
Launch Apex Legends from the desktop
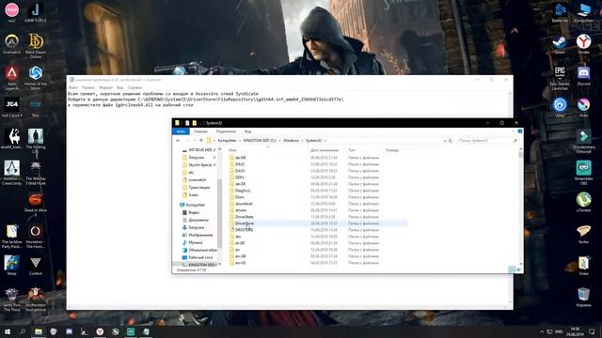(x=12, y=77)
